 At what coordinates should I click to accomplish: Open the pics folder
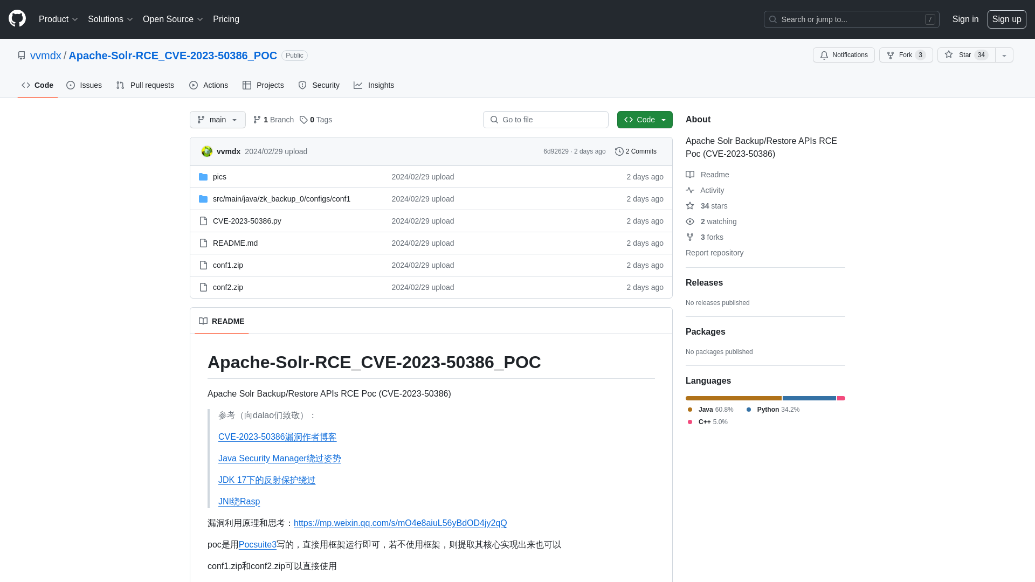[219, 177]
